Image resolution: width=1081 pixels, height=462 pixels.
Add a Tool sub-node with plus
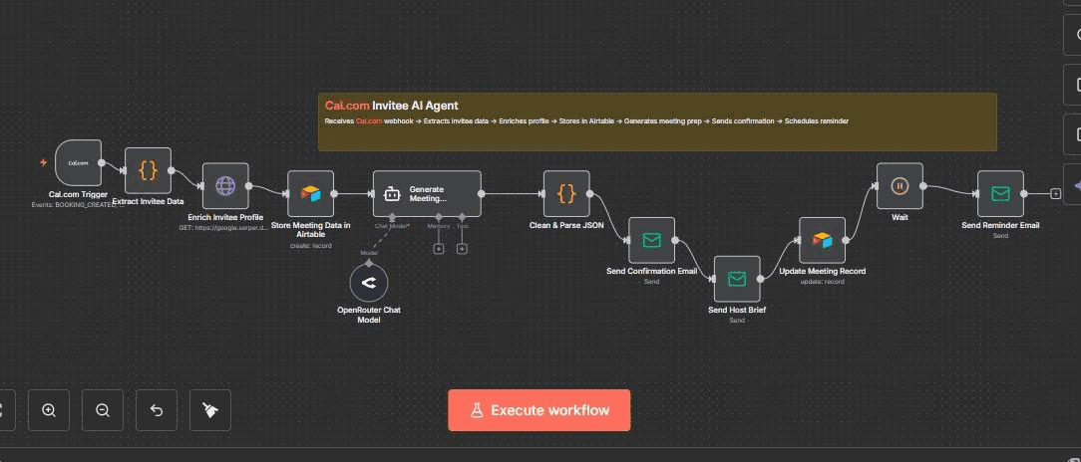click(x=462, y=249)
